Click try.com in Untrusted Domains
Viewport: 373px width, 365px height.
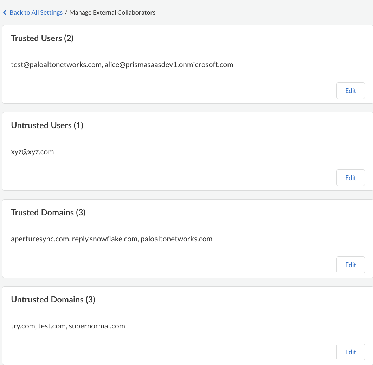click(x=22, y=326)
